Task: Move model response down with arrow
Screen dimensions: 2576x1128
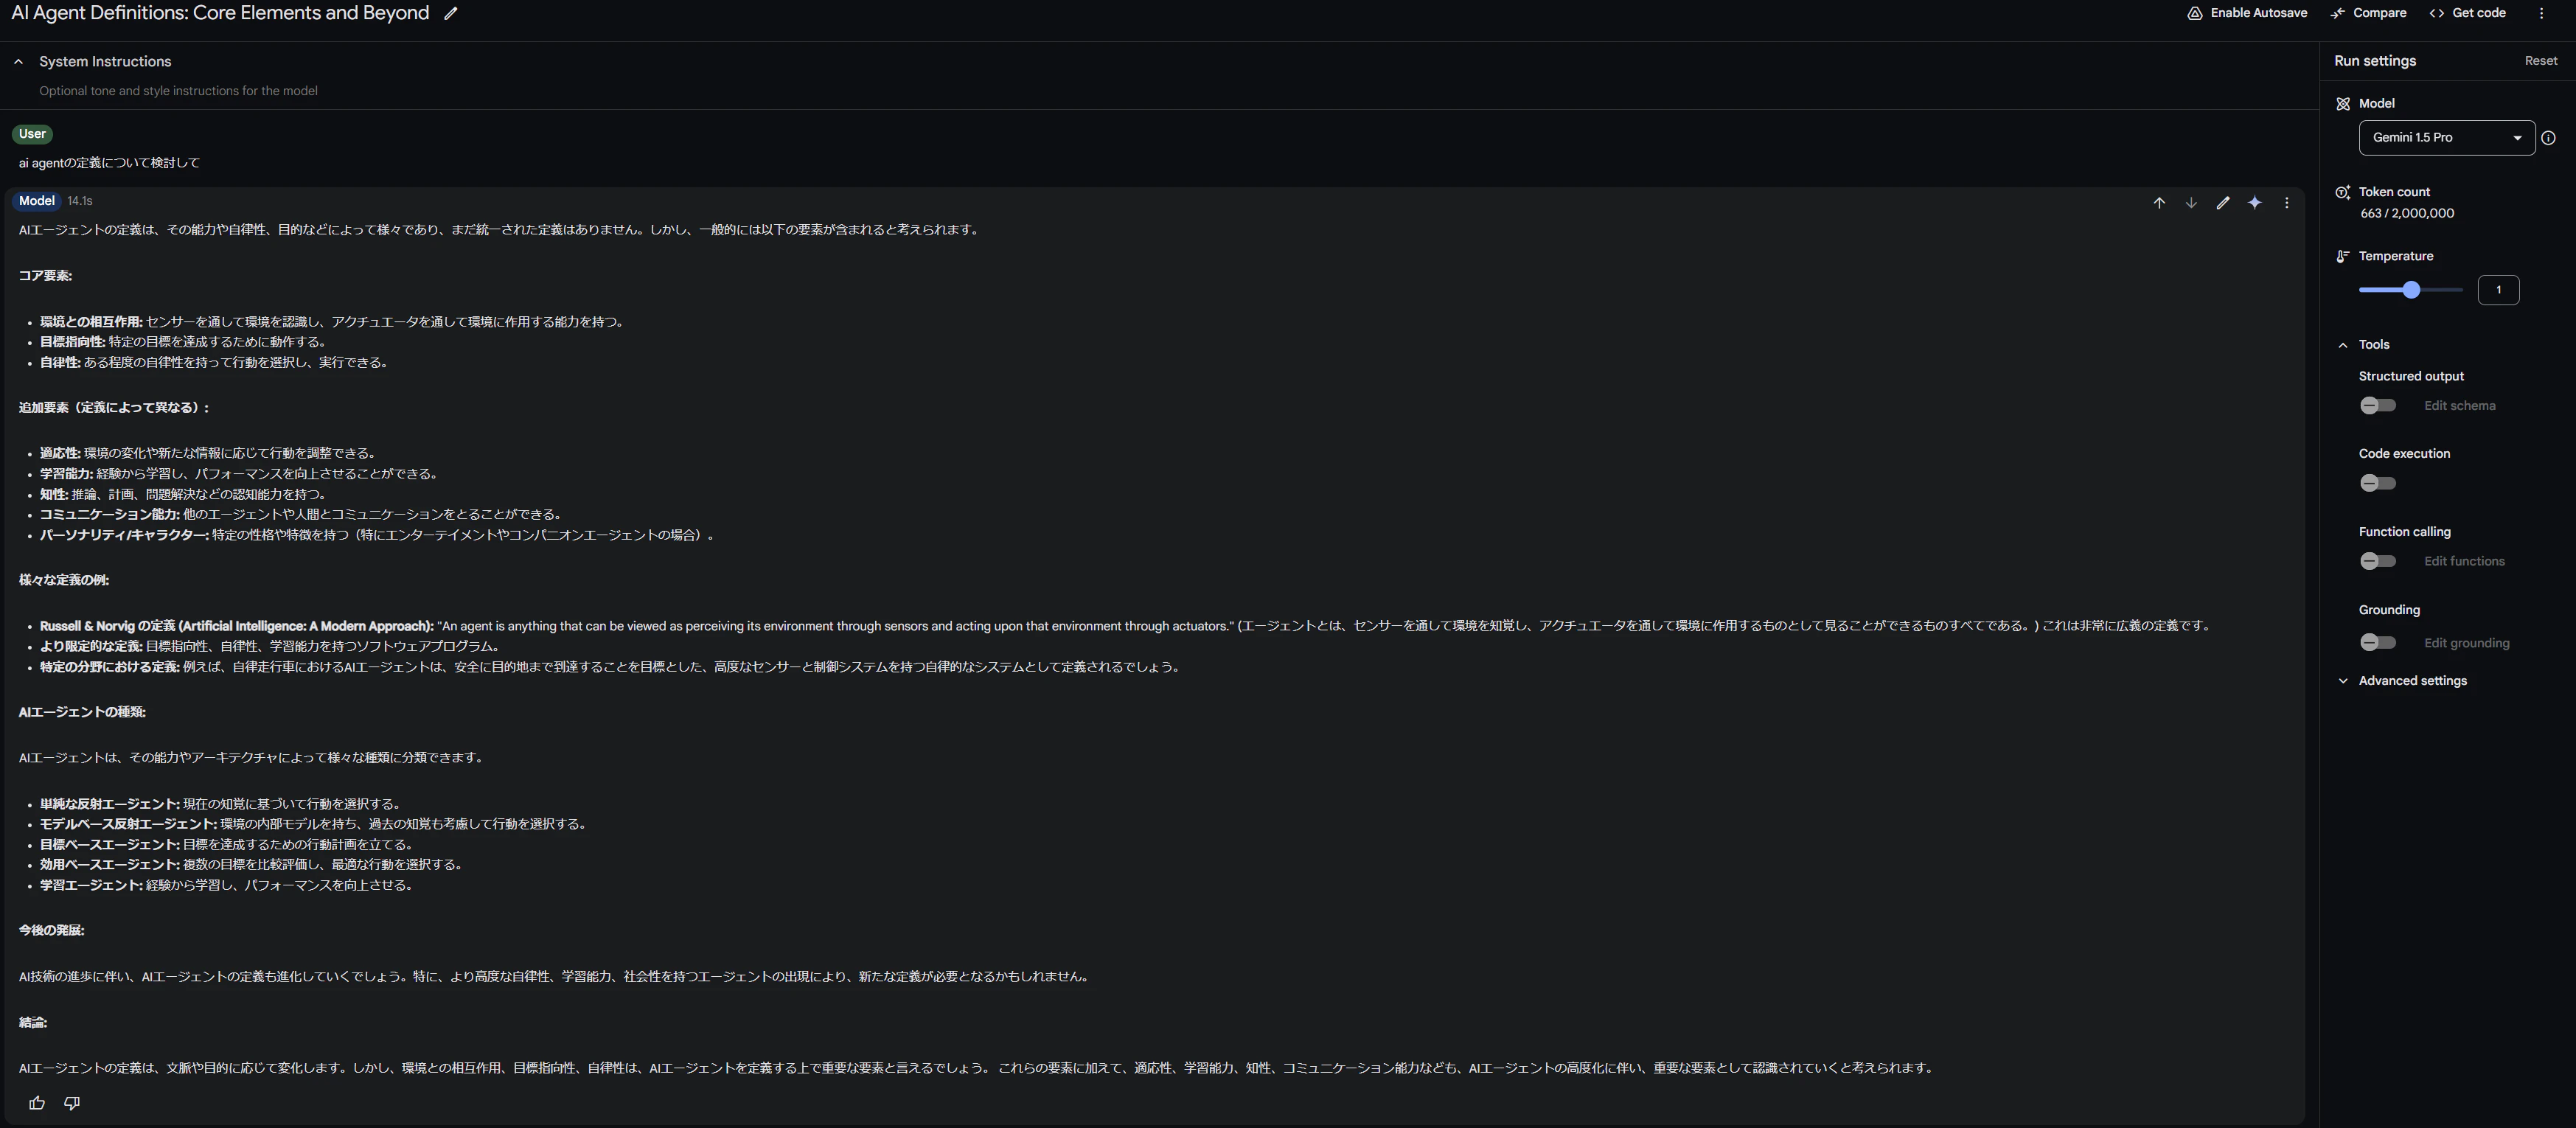Action: coord(2191,203)
